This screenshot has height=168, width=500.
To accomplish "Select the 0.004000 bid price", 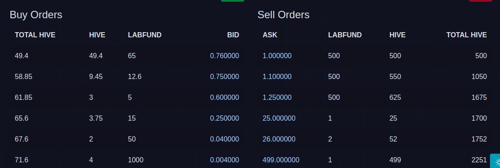I will pos(224,160).
